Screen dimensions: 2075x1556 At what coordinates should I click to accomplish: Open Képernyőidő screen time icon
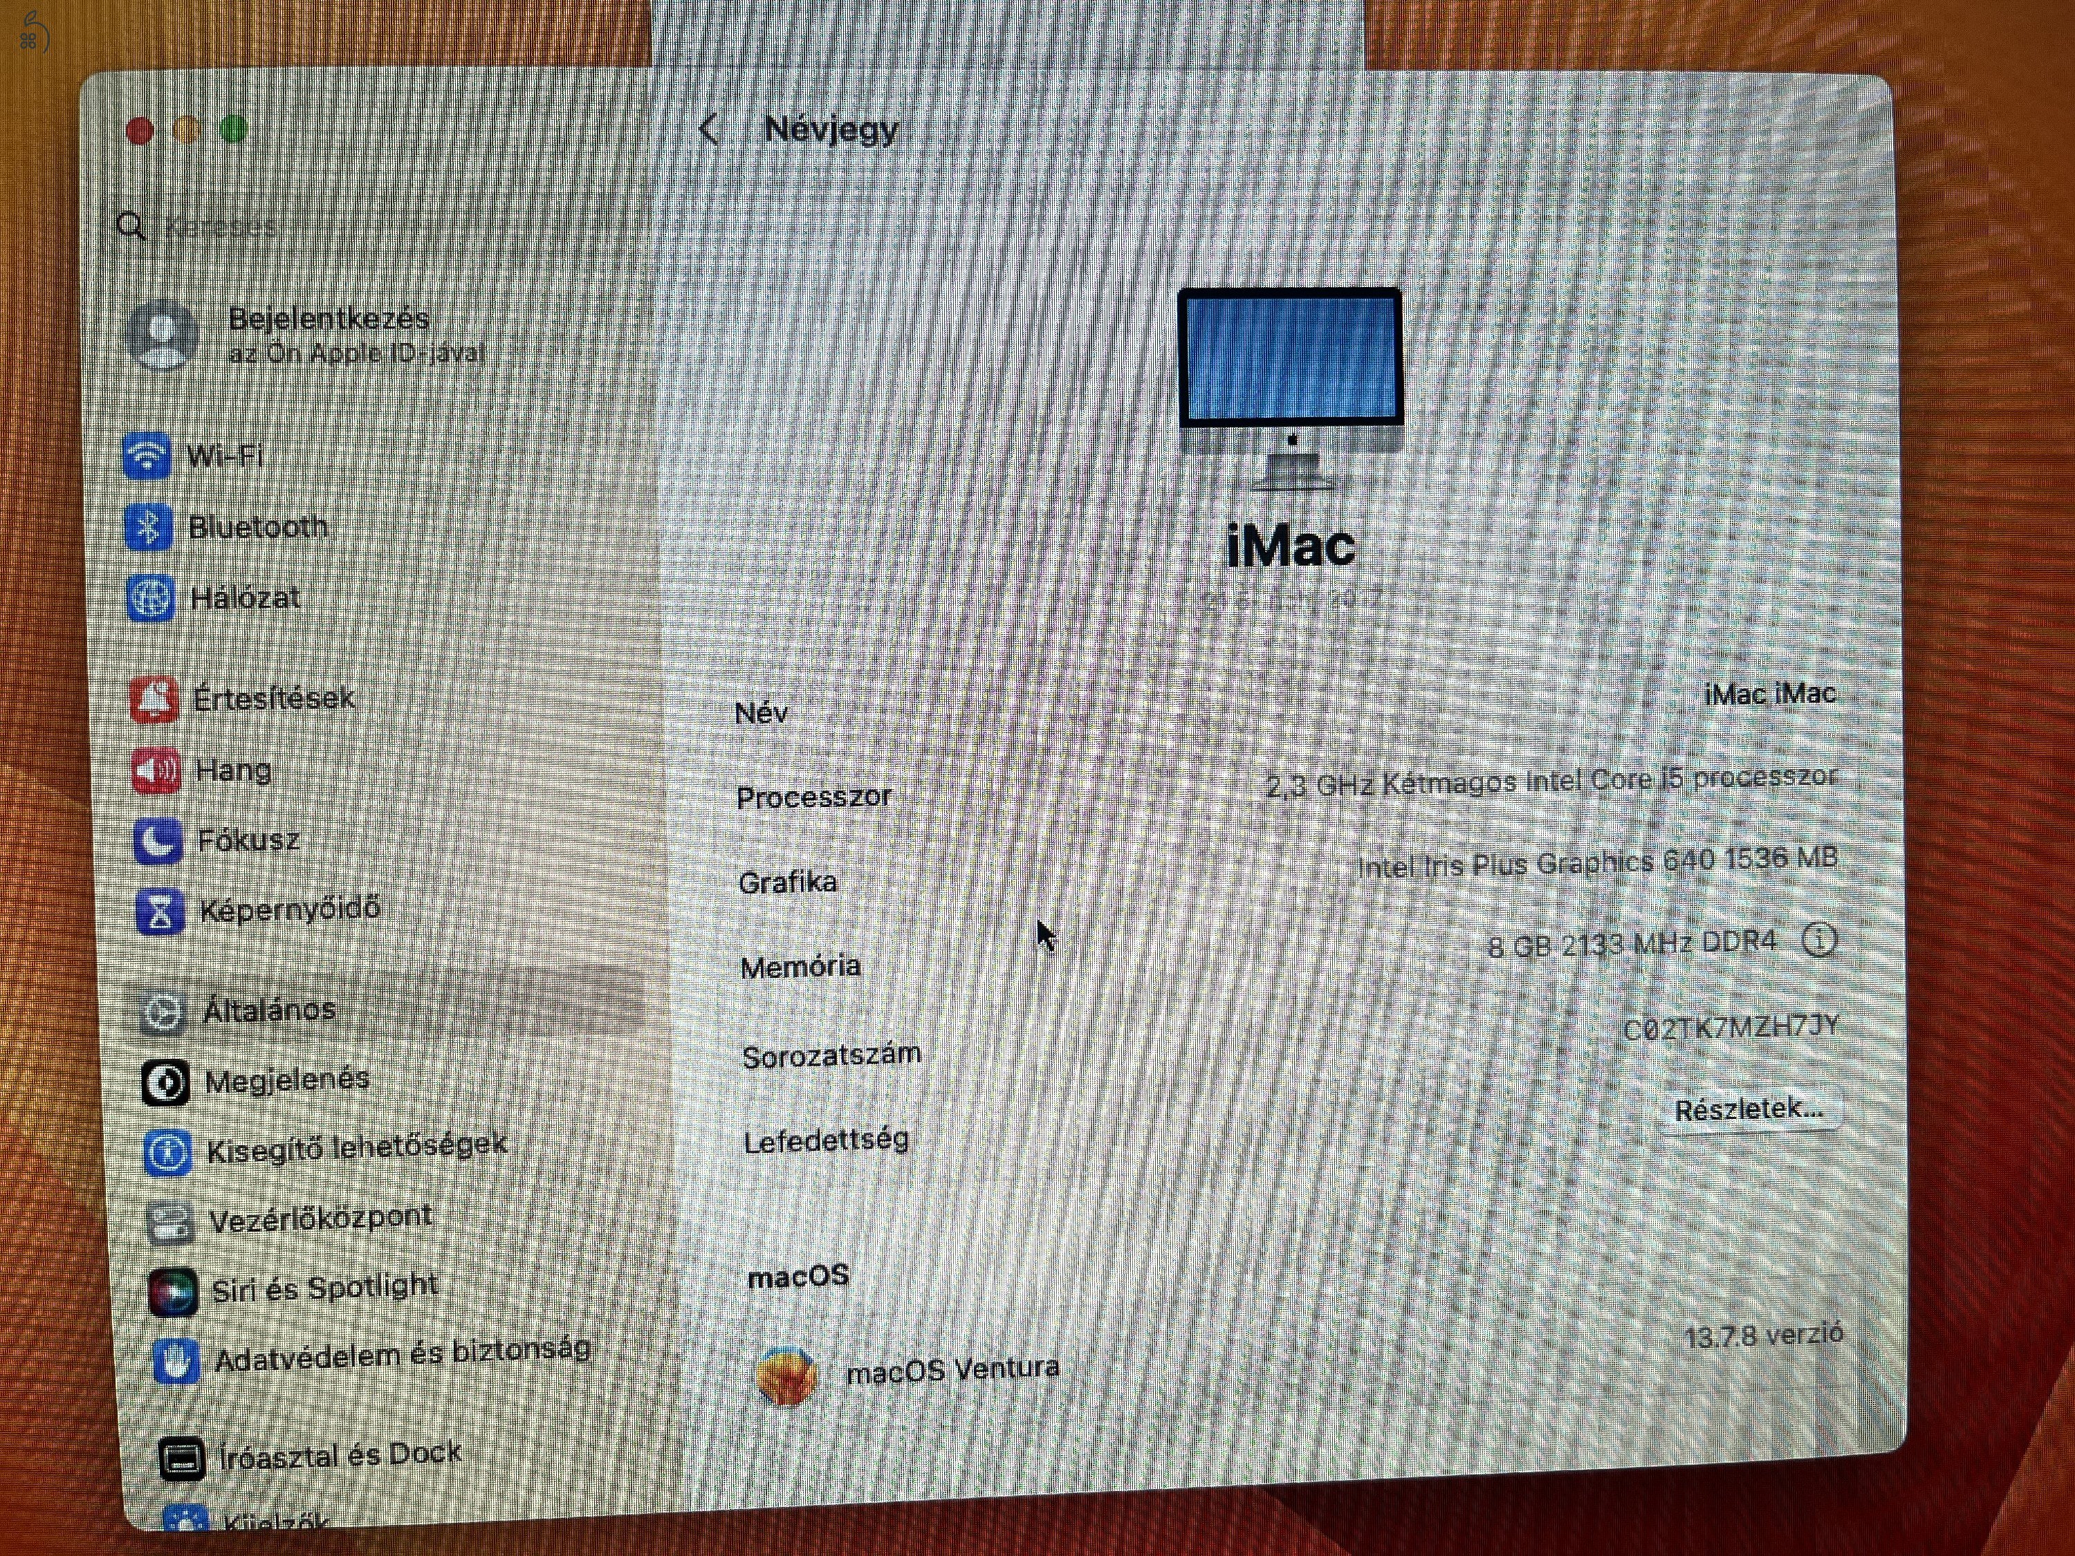pyautogui.click(x=161, y=909)
